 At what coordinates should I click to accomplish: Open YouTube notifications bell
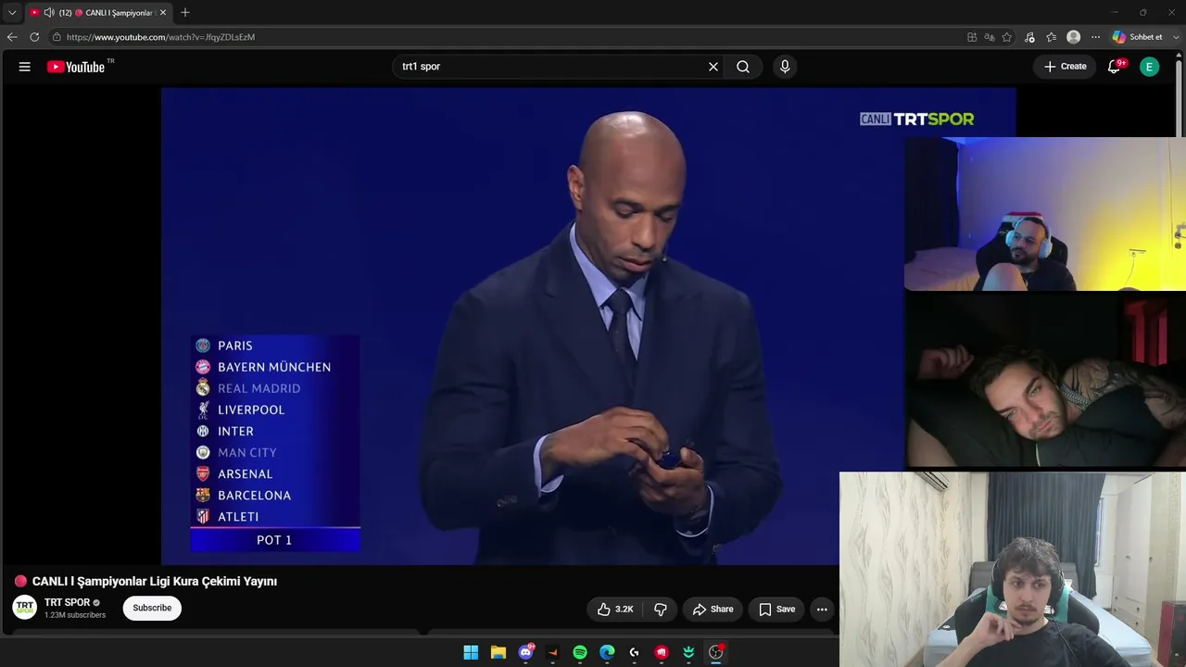tap(1115, 67)
